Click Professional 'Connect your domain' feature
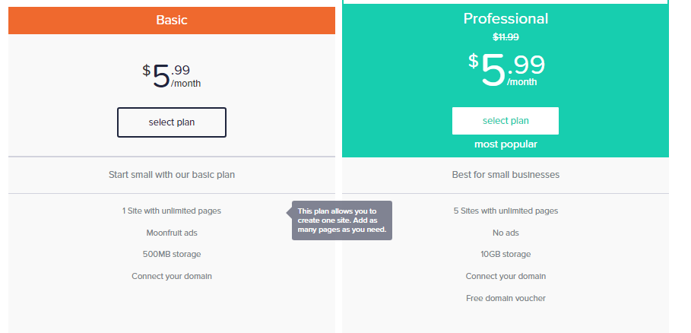 point(506,276)
